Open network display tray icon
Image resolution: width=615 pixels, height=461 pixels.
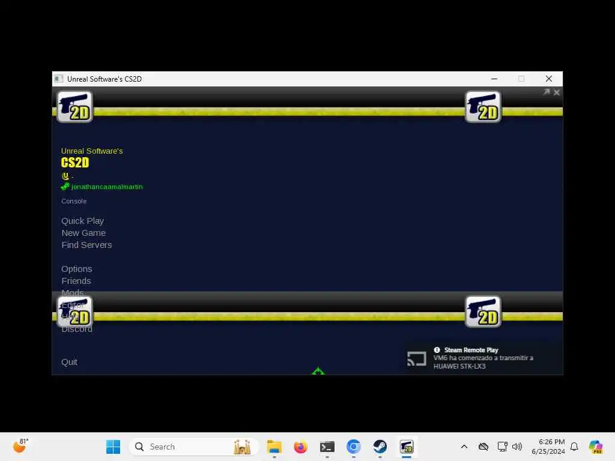coord(502,447)
